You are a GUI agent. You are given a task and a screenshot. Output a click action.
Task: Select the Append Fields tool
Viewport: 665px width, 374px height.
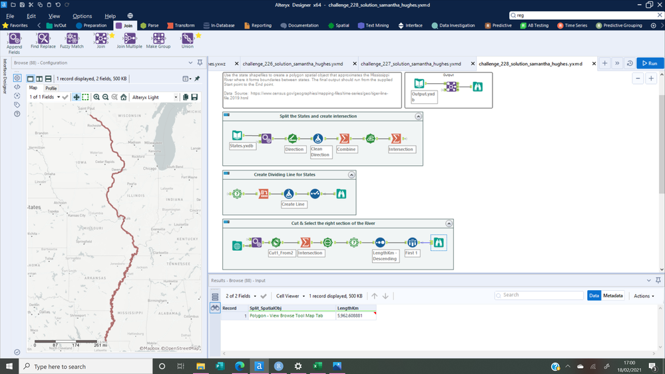[14, 43]
